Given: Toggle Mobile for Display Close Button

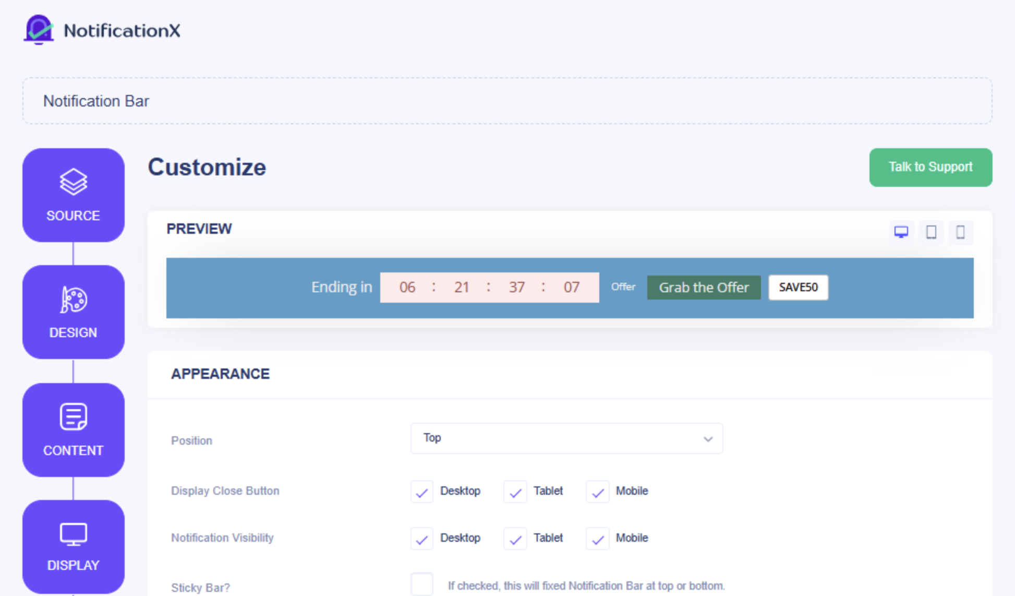Looking at the screenshot, I should tap(598, 492).
